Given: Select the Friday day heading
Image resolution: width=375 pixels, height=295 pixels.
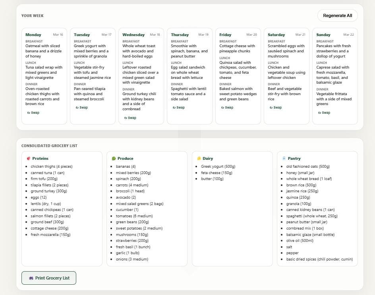Looking at the screenshot, I should [225, 35].
